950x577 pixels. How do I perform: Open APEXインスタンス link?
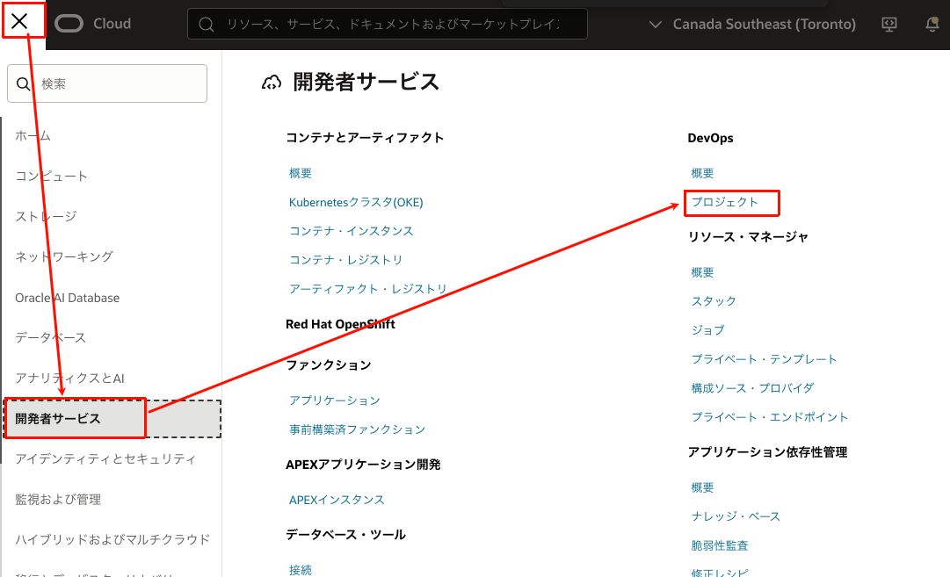tap(337, 500)
